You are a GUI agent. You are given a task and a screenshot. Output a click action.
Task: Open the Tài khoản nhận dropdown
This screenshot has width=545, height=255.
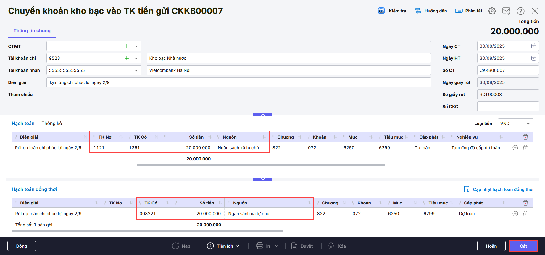136,70
